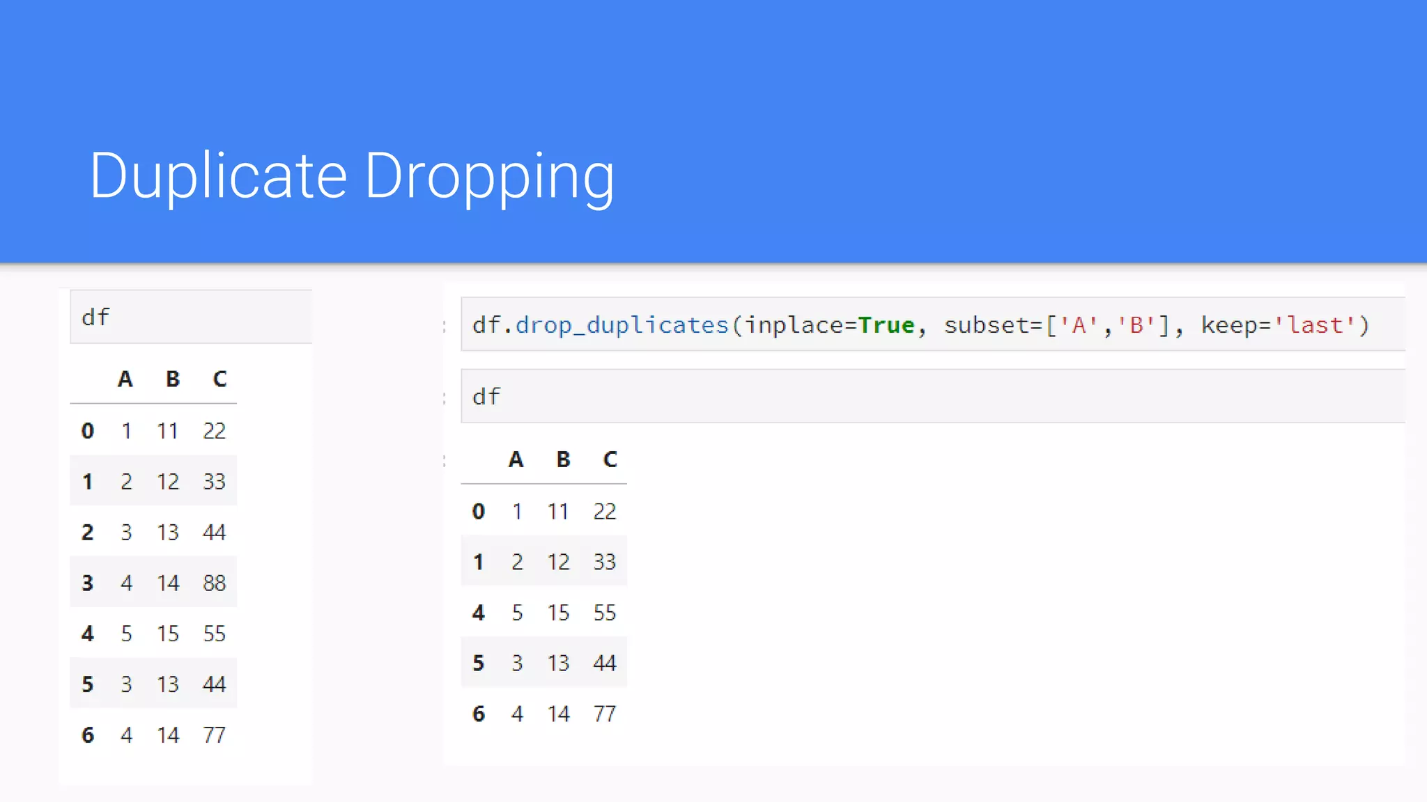Click value 33 in the left table
This screenshot has width=1427, height=802.
coord(215,482)
